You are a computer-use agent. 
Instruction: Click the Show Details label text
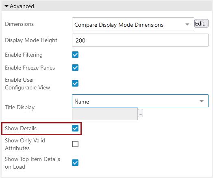tap(21, 128)
